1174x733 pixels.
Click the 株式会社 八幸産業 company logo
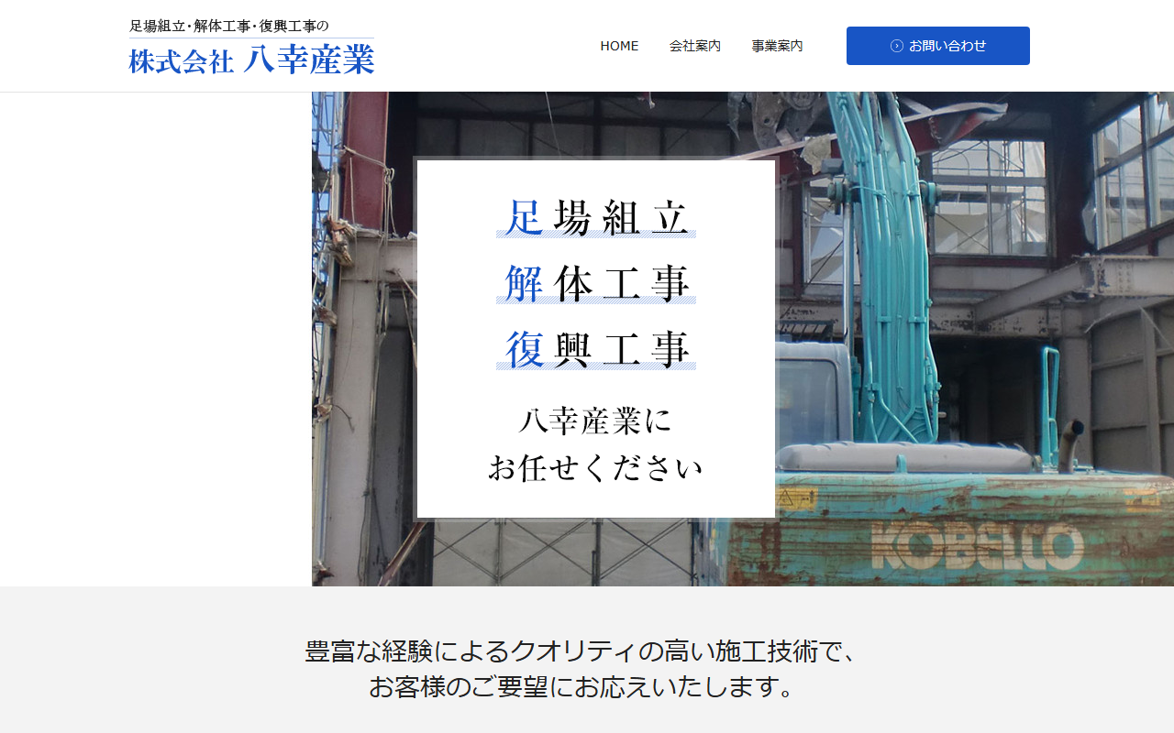click(x=251, y=60)
